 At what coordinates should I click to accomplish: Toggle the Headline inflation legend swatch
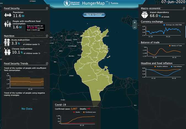[x=155, y=66]
